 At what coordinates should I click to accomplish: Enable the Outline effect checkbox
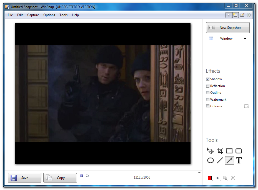coord(208,93)
